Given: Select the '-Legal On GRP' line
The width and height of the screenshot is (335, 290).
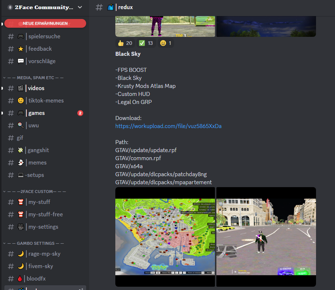Looking at the screenshot, I should coord(134,102).
